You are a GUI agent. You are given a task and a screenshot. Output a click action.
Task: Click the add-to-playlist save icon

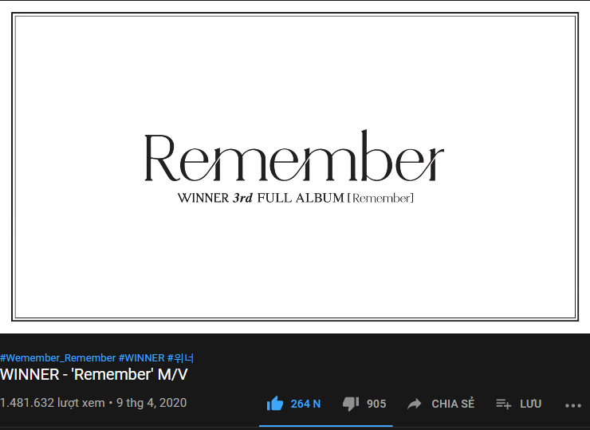503,404
